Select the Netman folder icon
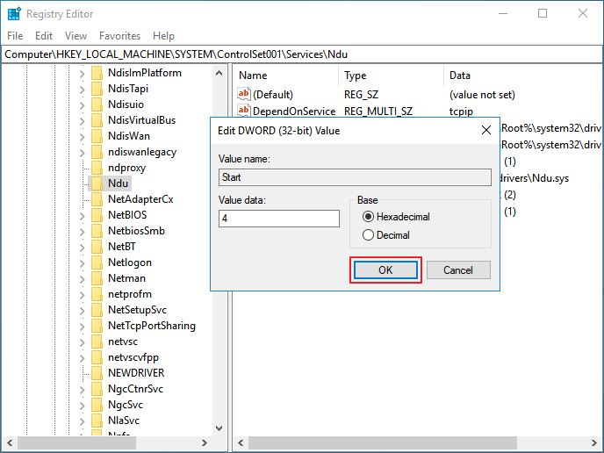 tap(97, 278)
